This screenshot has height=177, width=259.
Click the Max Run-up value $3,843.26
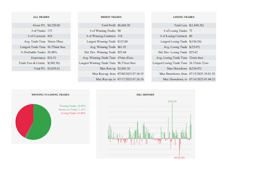[x=124, y=69]
